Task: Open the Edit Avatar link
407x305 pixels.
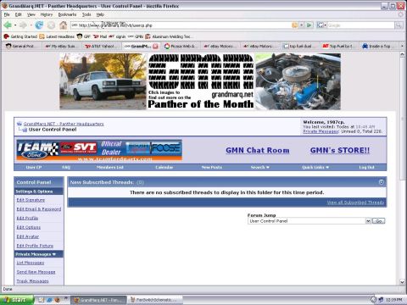Action: [28, 236]
